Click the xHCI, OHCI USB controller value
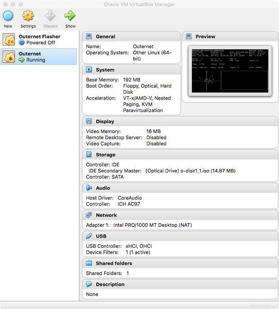The width and height of the screenshot is (279, 309). (139, 246)
